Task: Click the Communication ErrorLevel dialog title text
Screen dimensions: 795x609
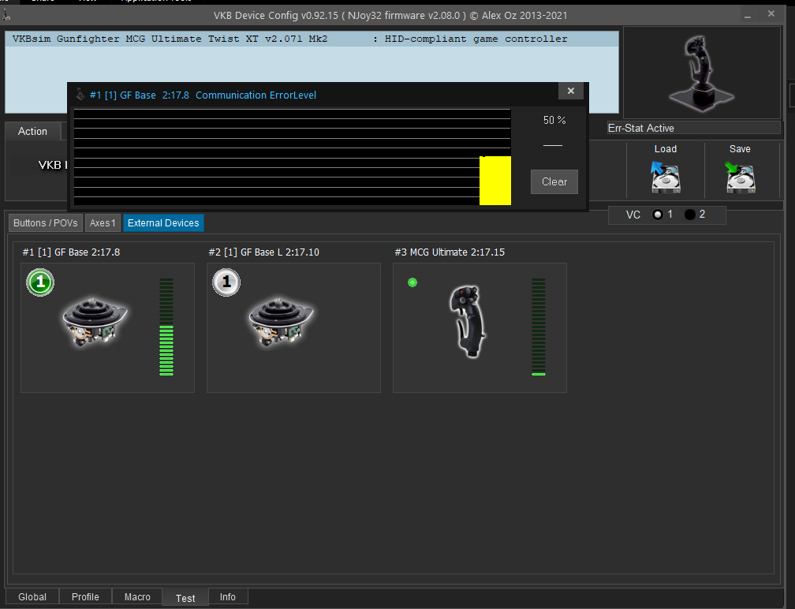Action: [x=203, y=95]
